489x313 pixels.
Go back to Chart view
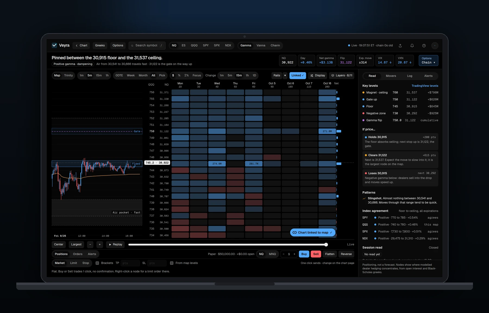point(81,45)
